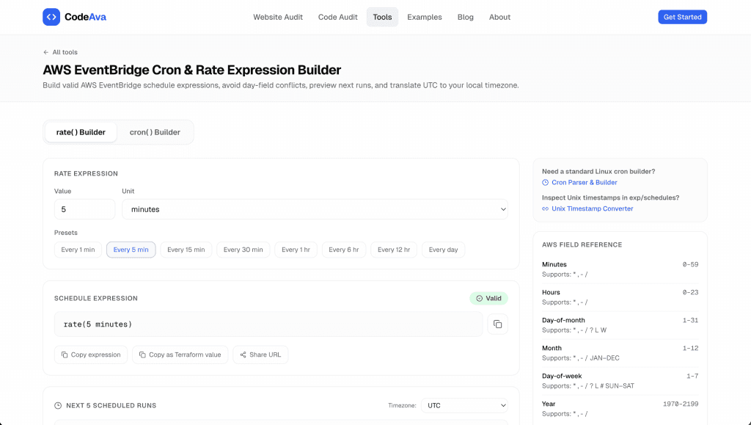Click the Month 1-12 range value

[690, 349]
